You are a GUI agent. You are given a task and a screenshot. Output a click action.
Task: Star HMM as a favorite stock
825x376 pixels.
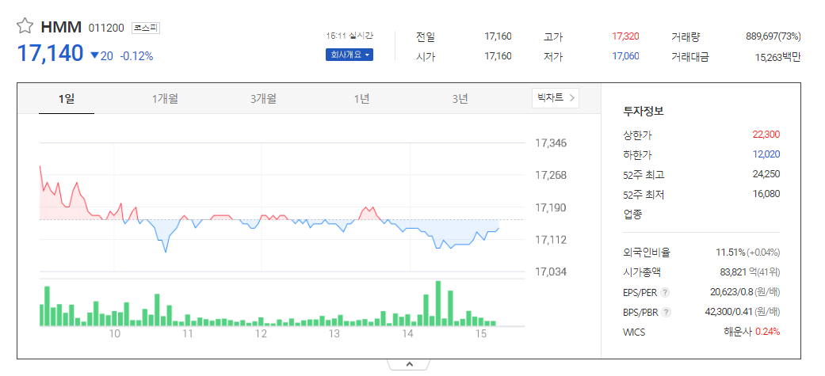tap(25, 26)
